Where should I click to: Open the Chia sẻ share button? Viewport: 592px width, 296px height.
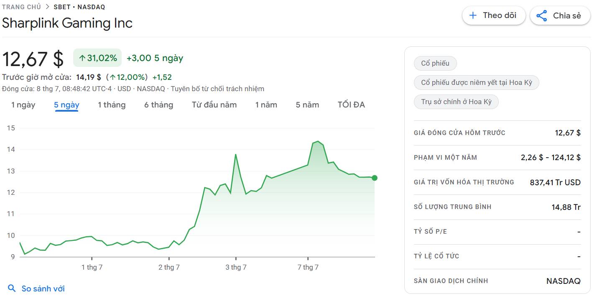[x=560, y=16]
